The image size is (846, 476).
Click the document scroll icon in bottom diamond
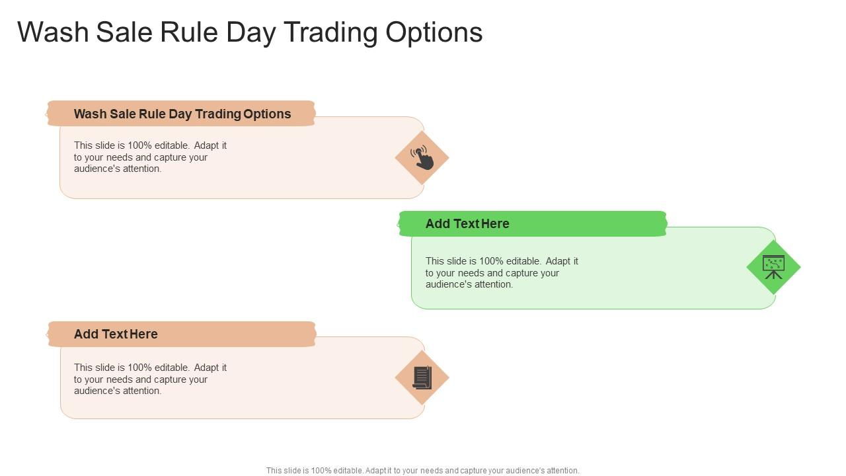point(422,377)
